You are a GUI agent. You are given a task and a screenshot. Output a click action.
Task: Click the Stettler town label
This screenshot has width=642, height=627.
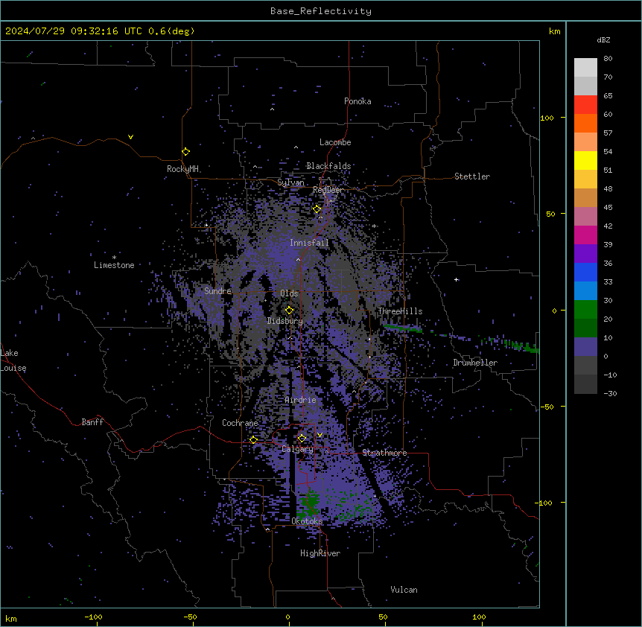tap(471, 176)
